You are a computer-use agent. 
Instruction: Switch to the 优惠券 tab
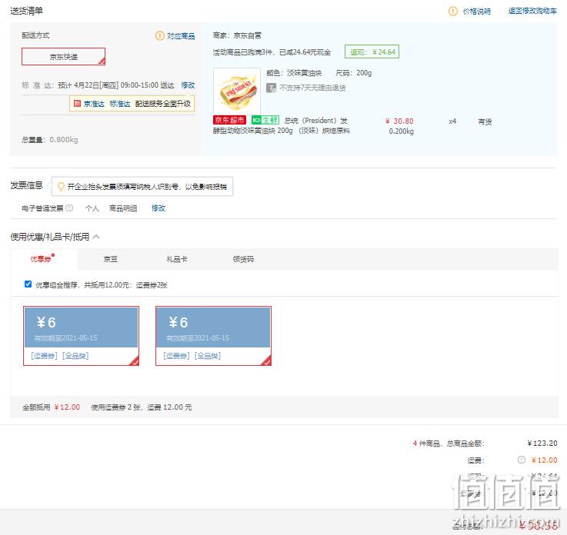[x=42, y=259]
